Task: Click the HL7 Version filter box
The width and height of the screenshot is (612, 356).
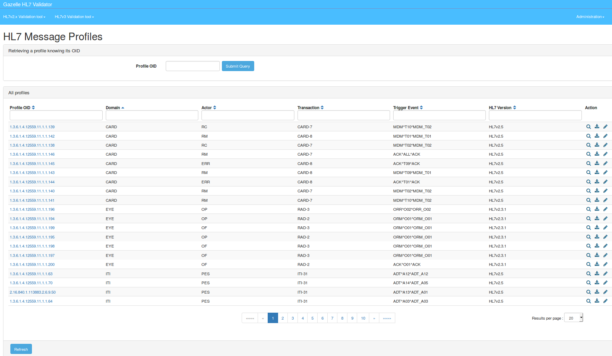Action: point(535,115)
